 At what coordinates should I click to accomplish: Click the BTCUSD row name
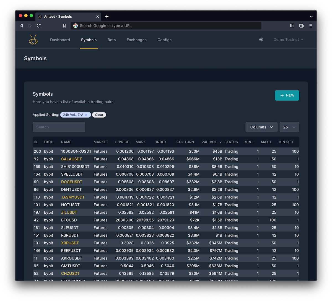tap(69, 220)
